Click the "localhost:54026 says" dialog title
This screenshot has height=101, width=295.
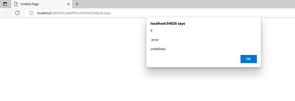click(x=168, y=24)
